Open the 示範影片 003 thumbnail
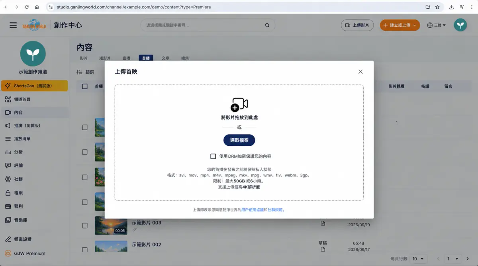Viewport: 478px width, 266px height. (x=111, y=225)
